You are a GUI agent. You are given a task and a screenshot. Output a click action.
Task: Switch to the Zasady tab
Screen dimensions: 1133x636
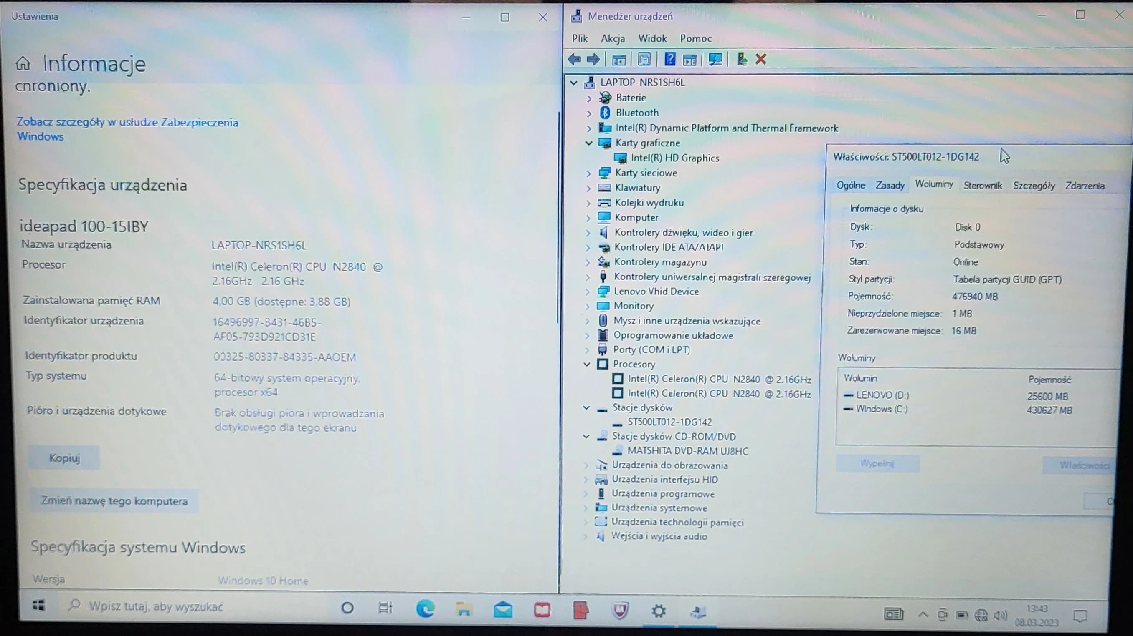(890, 185)
